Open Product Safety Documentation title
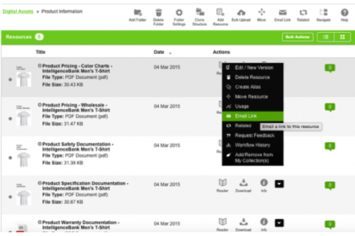 point(78,146)
